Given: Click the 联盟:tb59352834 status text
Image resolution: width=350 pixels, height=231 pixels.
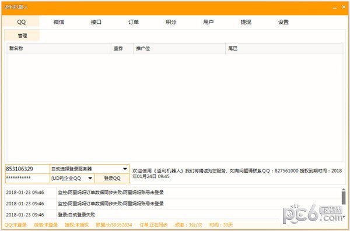Looking at the screenshot, I should tap(114, 225).
